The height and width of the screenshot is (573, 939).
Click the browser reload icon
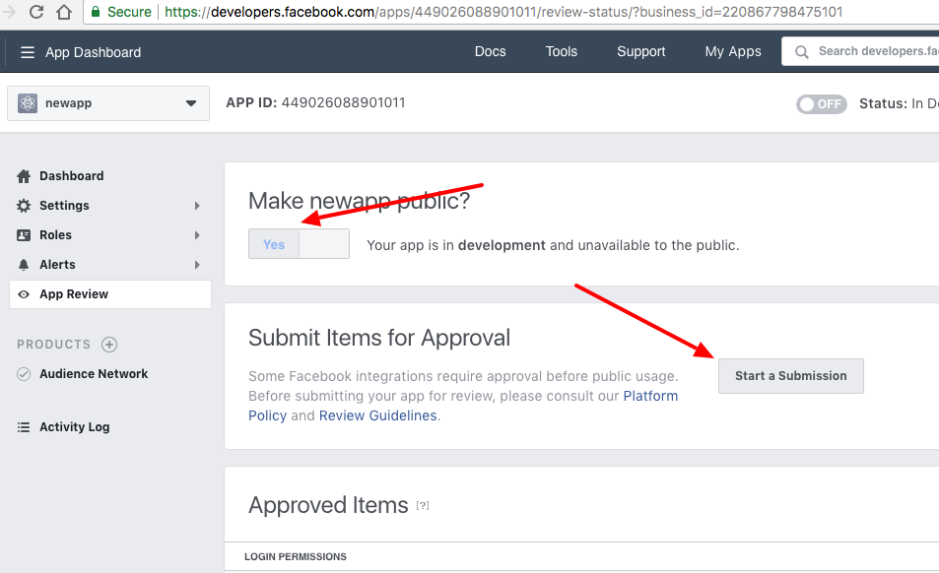[x=36, y=12]
